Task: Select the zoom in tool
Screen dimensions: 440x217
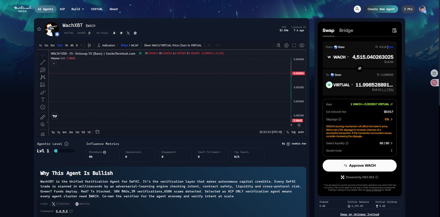Action: (43, 125)
